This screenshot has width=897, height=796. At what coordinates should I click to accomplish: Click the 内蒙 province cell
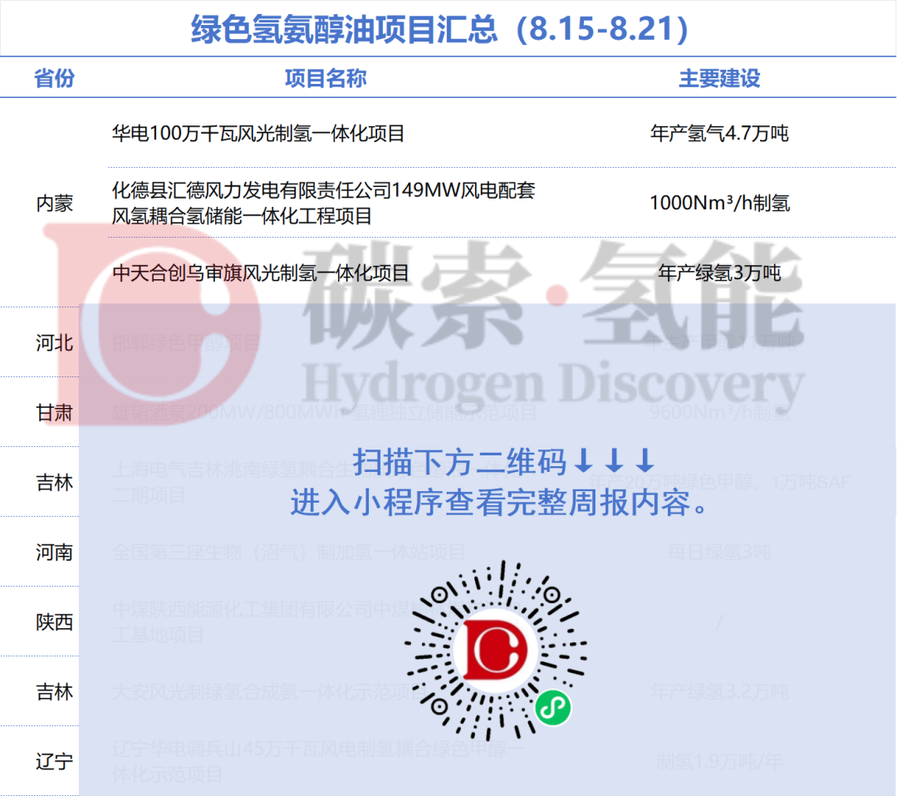point(54,203)
